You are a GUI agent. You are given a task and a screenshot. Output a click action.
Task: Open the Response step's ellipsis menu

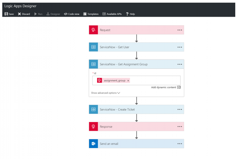point(180,127)
